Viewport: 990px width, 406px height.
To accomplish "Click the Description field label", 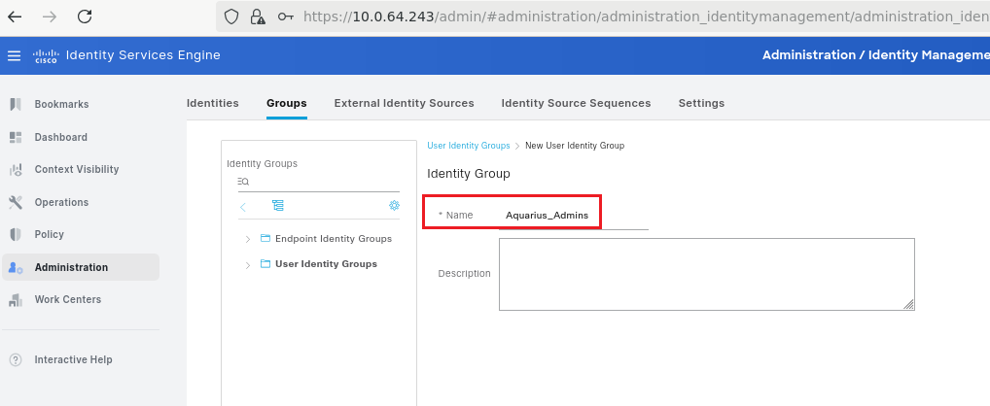I will 464,274.
